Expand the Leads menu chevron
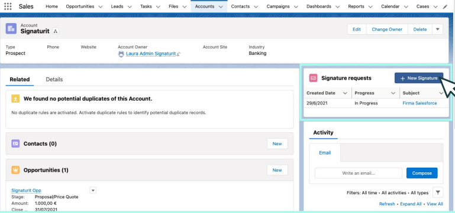 point(130,6)
